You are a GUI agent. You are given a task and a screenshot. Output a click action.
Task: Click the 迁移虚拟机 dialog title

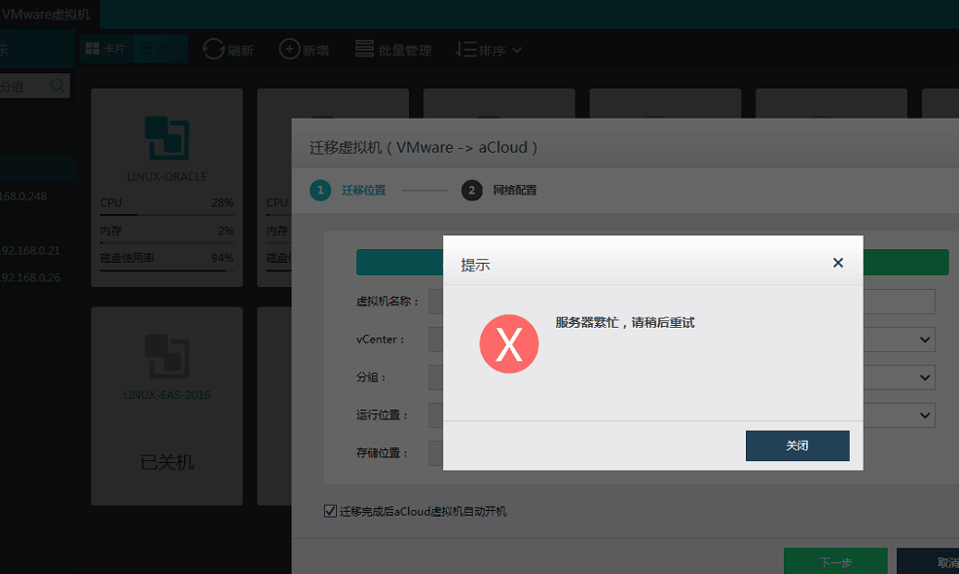pyautogui.click(x=424, y=147)
